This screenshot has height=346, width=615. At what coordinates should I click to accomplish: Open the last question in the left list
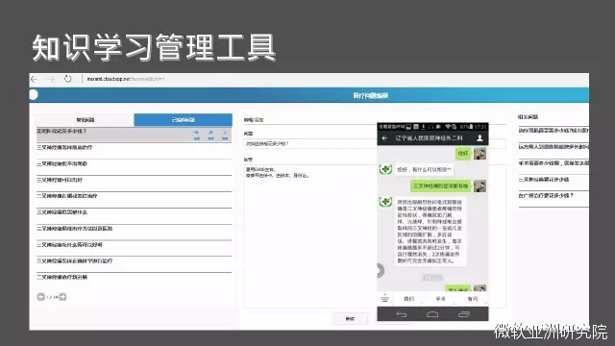tap(134, 278)
